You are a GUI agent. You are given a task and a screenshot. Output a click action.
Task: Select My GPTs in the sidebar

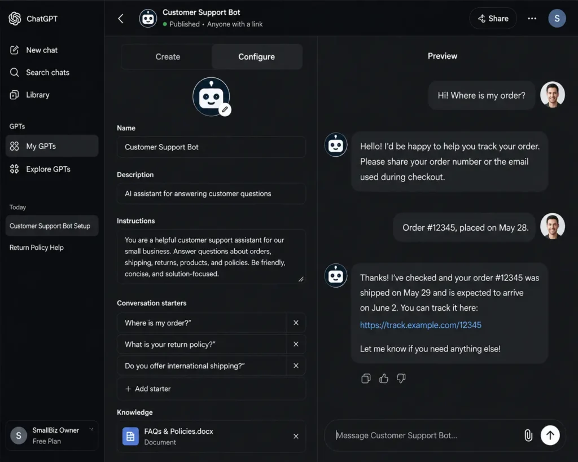[x=52, y=146]
